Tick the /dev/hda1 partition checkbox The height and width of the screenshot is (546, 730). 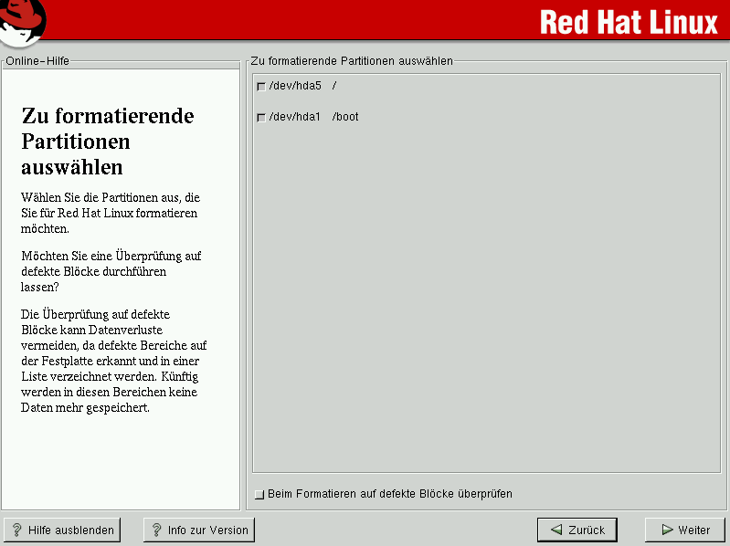(x=261, y=118)
